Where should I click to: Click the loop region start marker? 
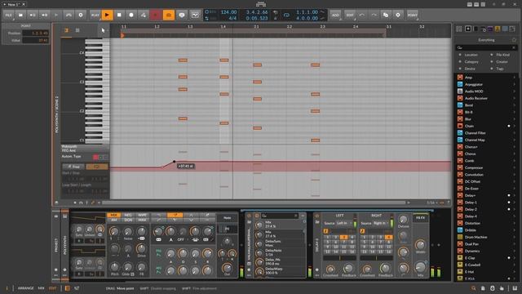coord(122,35)
